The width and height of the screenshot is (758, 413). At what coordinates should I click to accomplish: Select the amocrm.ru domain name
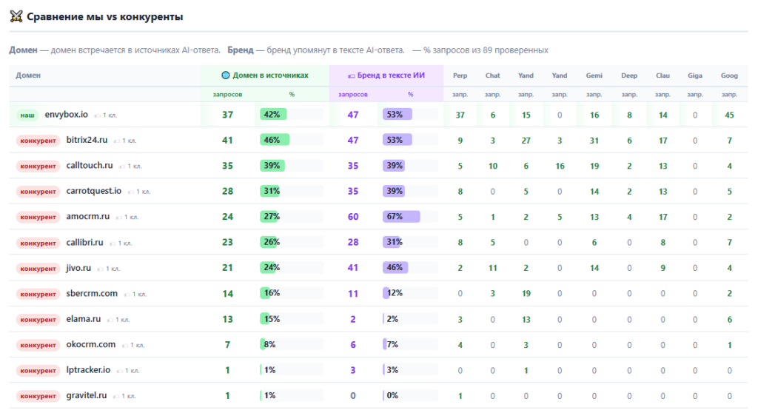click(88, 216)
